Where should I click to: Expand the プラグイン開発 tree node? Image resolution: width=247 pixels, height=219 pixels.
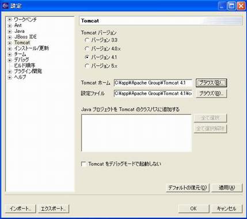(10, 71)
